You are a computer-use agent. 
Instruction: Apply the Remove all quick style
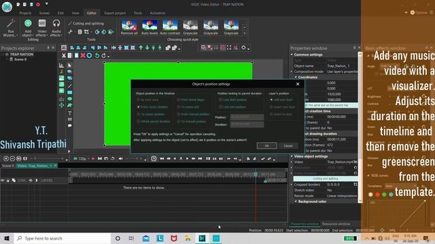pos(129,27)
